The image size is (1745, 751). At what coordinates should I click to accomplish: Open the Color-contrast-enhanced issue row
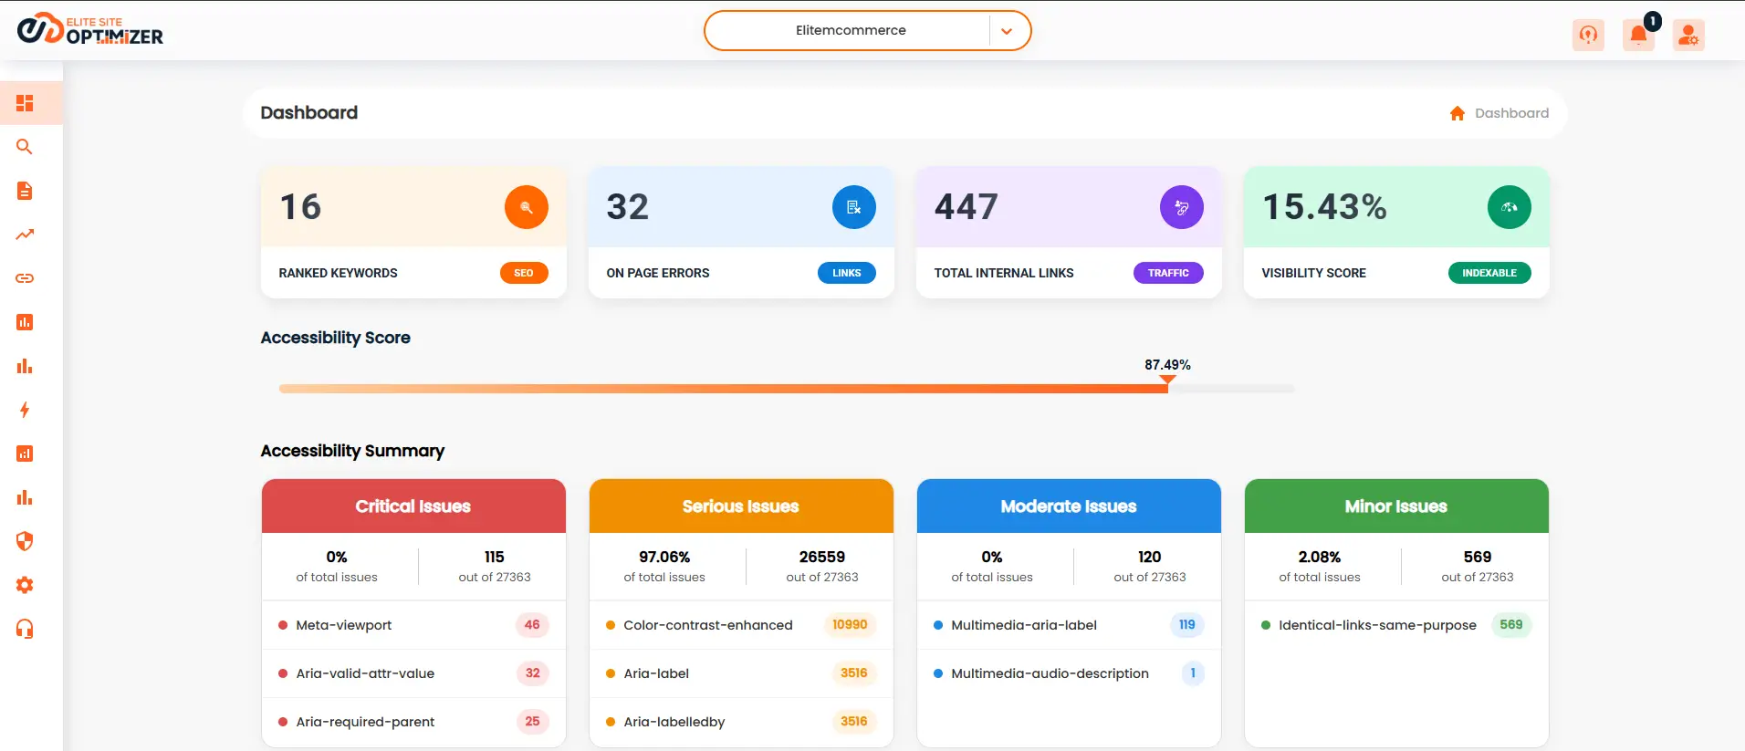click(707, 625)
